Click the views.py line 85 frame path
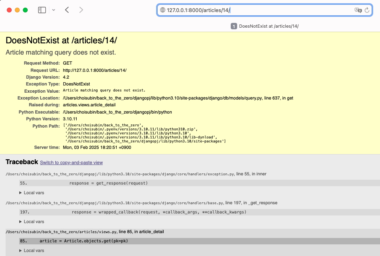The image size is (380, 256). coord(85,232)
